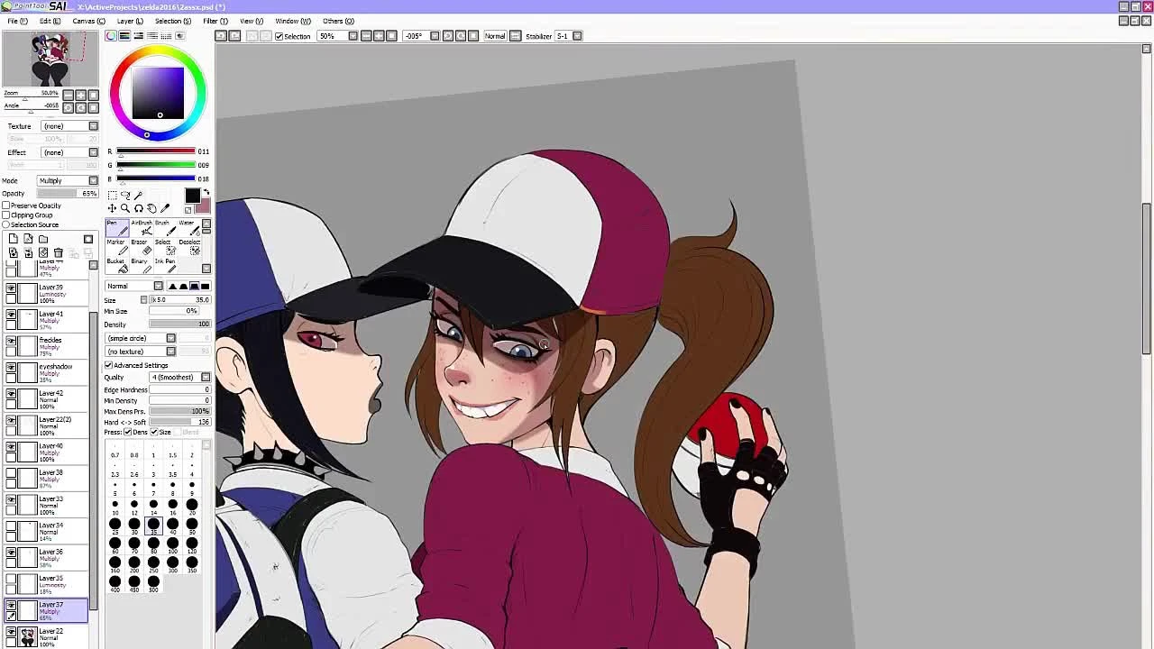The height and width of the screenshot is (649, 1154).
Task: Delete layer using the trash icon
Action: (59, 253)
